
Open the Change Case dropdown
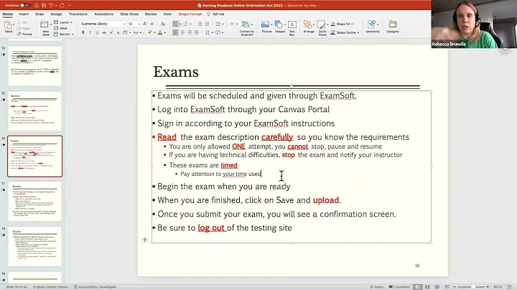click(136, 32)
